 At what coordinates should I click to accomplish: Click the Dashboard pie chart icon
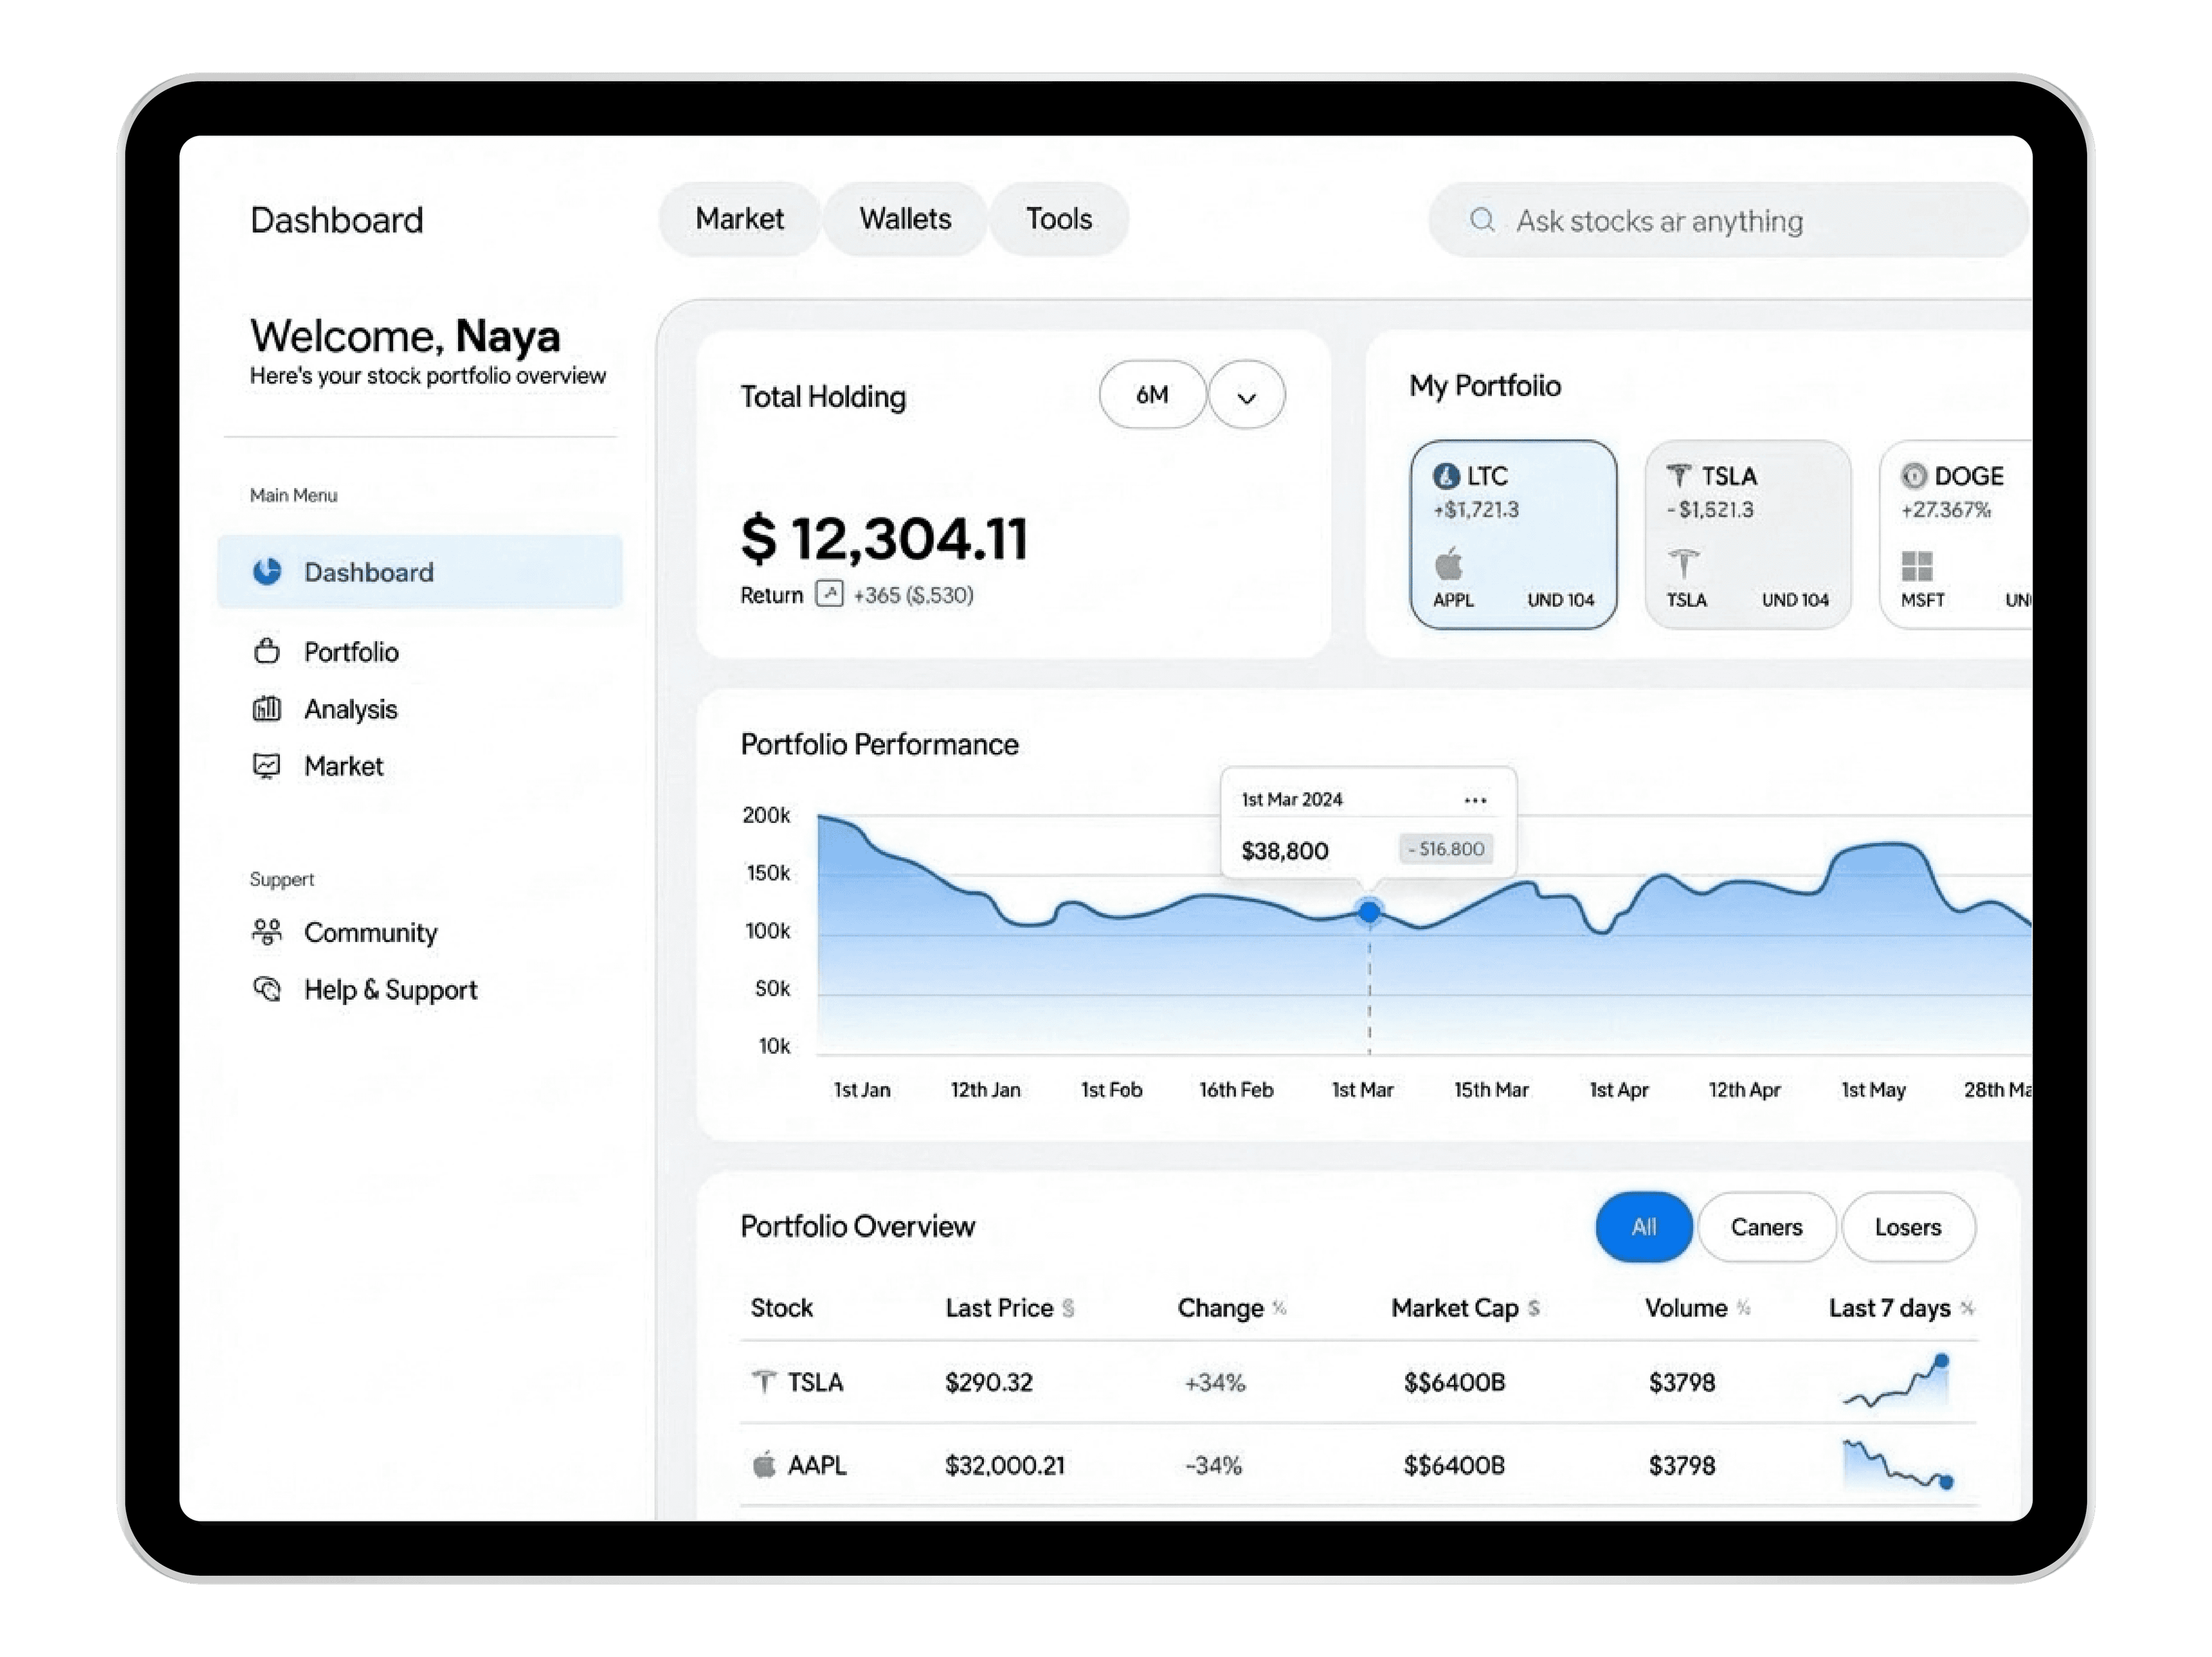(x=267, y=571)
